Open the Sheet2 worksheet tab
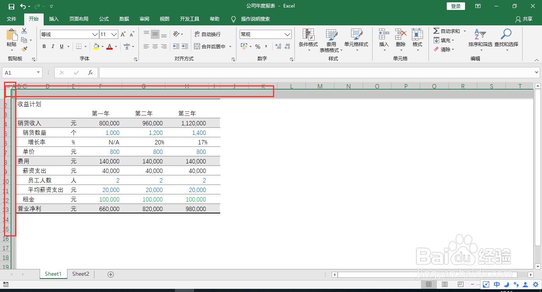 [x=80, y=274]
